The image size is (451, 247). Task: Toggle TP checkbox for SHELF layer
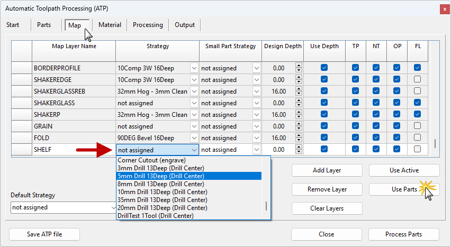coord(355,149)
